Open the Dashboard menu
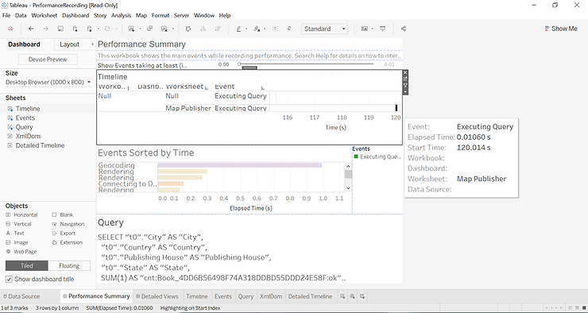 tap(75, 15)
